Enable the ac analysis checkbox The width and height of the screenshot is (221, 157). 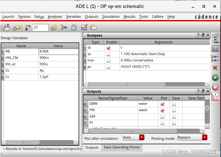point(109,54)
